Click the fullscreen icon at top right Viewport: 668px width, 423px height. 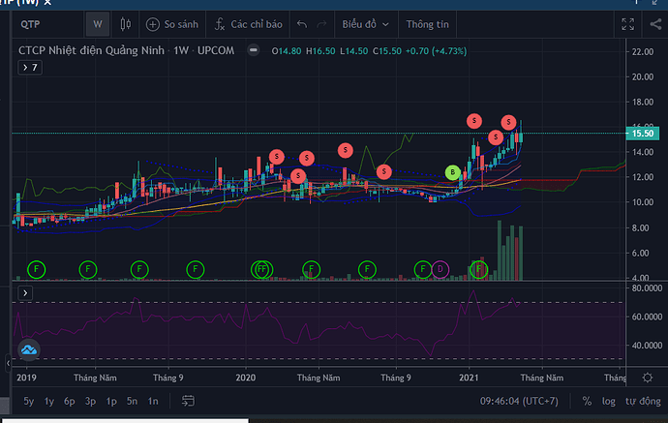click(628, 24)
